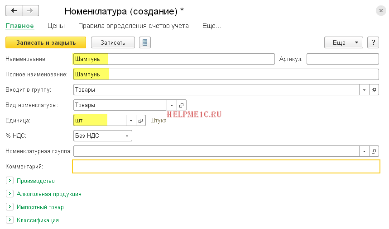Expand the Производство section
Viewport: 389px width, 229px height.
[10, 181]
